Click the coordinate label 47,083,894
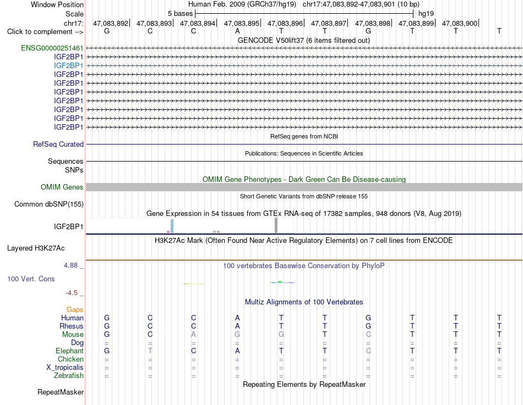The width and height of the screenshot is (523, 405). [198, 23]
